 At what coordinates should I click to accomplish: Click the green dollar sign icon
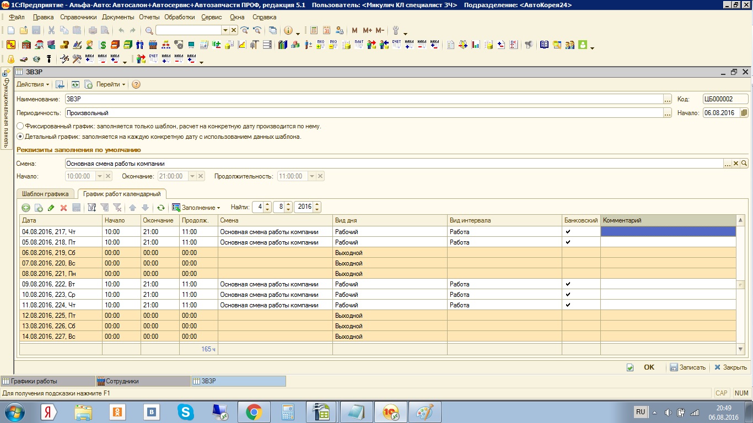point(103,45)
